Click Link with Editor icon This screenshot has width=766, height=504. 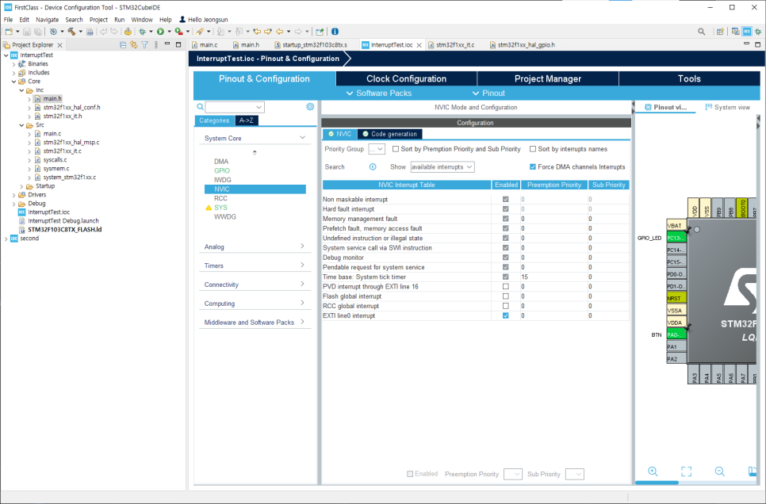[x=134, y=45]
